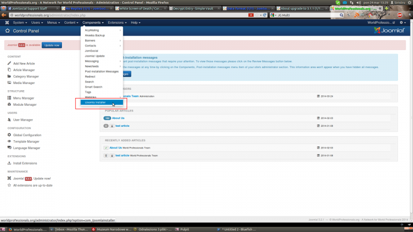Click the cube icon for Module Manager

click(9, 105)
